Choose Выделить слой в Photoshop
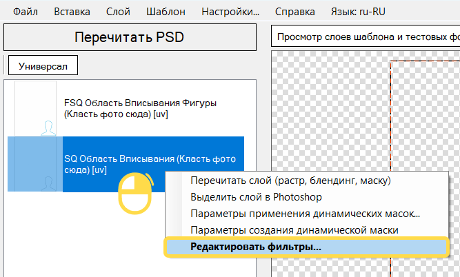Viewport: 460px width, 277px height. pyautogui.click(x=262, y=198)
